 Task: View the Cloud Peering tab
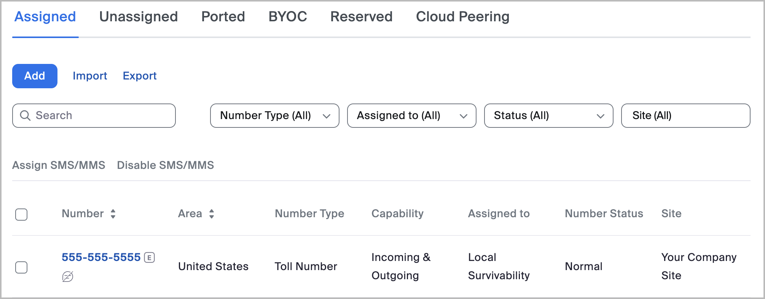(x=462, y=17)
